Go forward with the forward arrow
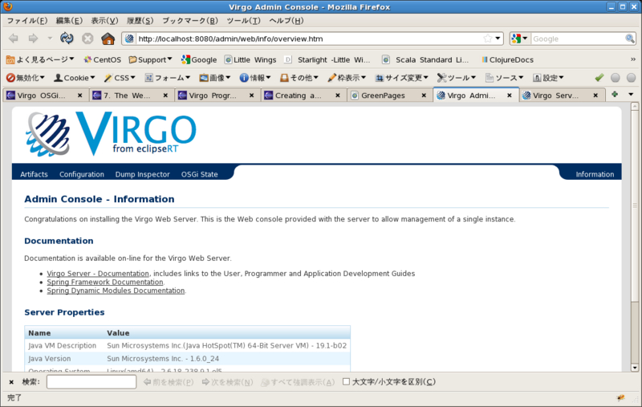 (x=33, y=39)
